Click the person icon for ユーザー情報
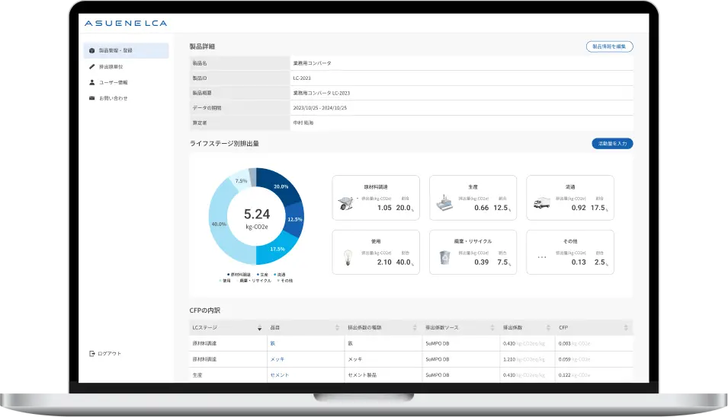The width and height of the screenshot is (728, 417). [91, 82]
